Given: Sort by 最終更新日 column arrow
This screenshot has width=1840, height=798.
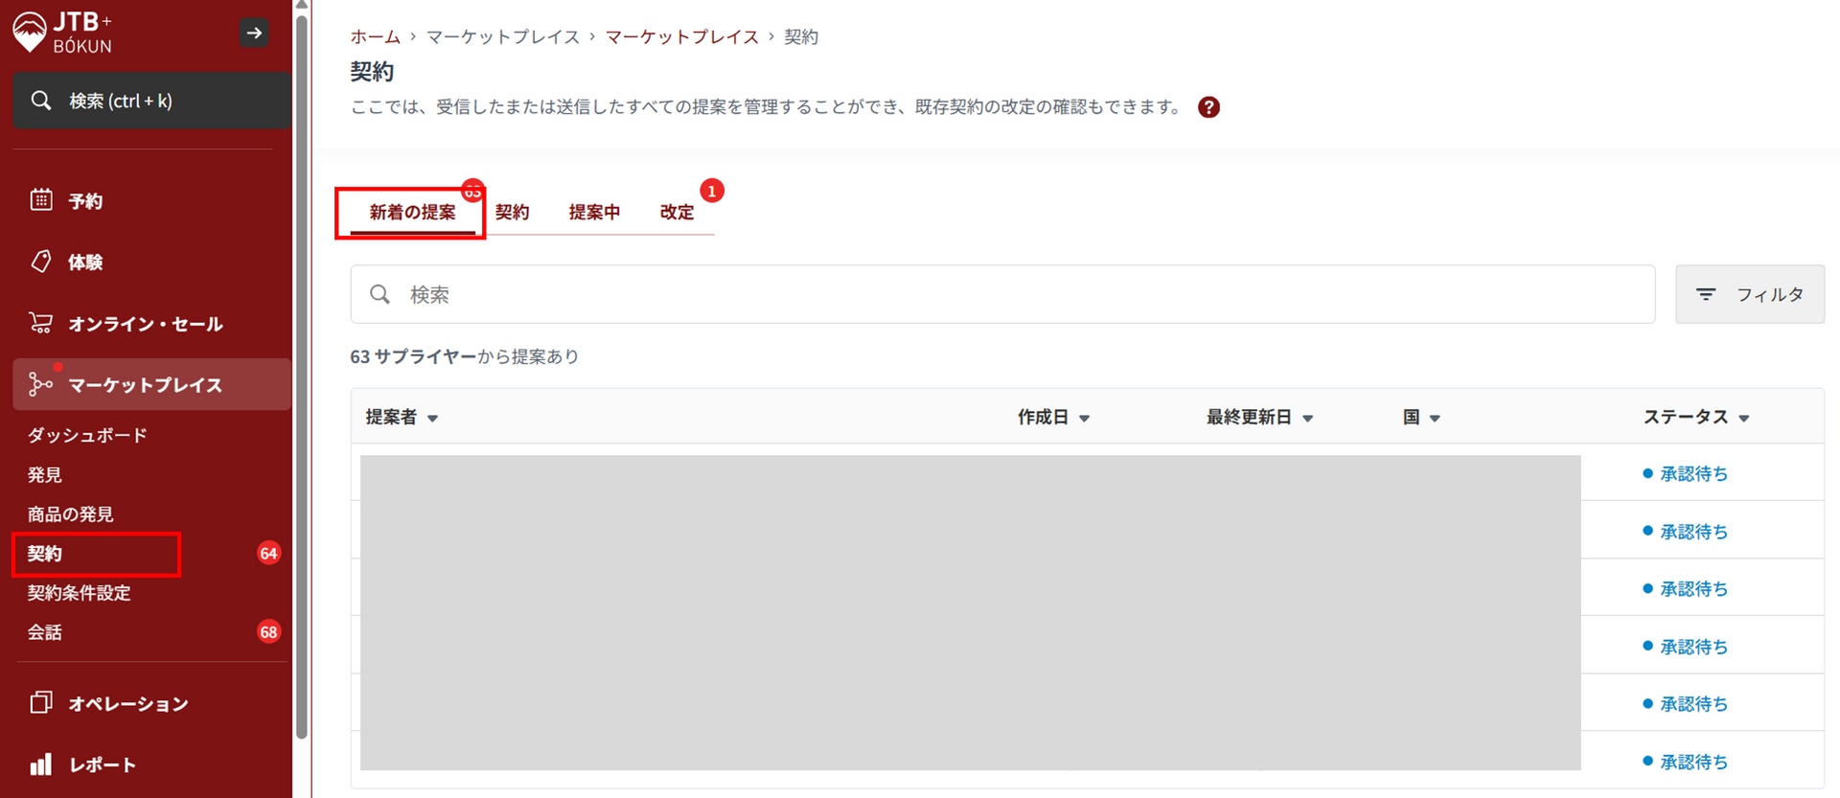Looking at the screenshot, I should (x=1308, y=419).
